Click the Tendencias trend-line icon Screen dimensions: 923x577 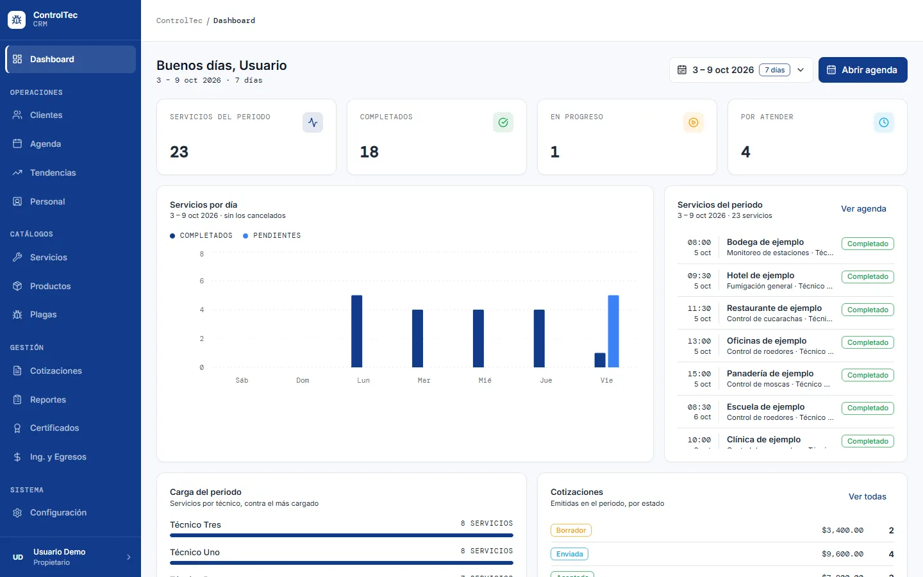(17, 172)
